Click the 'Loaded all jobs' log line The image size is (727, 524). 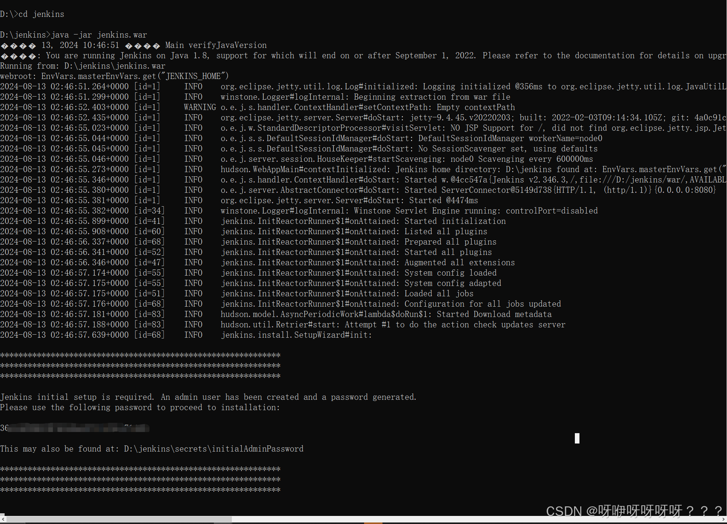coord(237,293)
